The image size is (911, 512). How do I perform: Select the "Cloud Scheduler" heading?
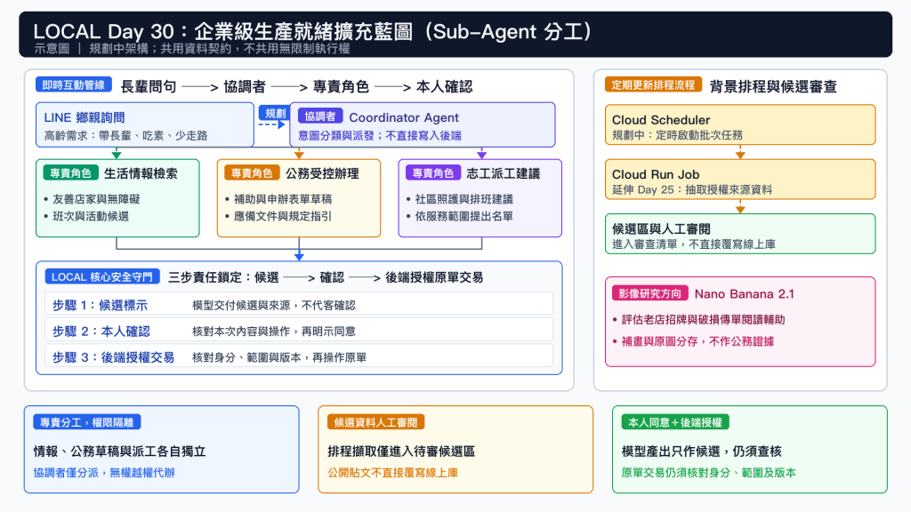(x=661, y=120)
